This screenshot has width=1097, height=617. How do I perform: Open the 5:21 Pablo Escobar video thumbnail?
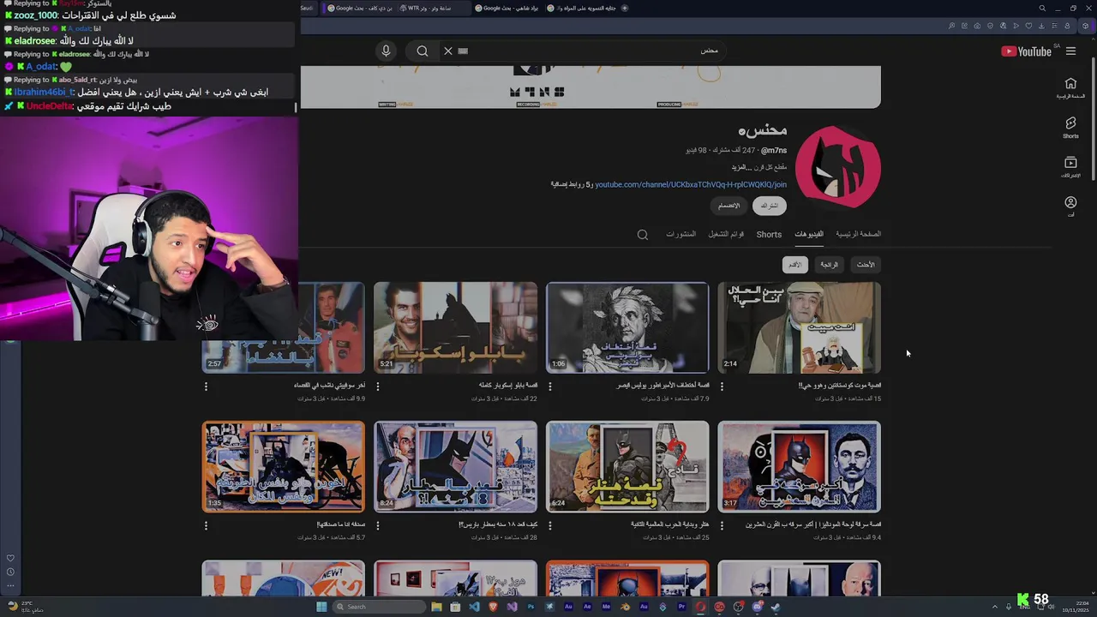(455, 327)
